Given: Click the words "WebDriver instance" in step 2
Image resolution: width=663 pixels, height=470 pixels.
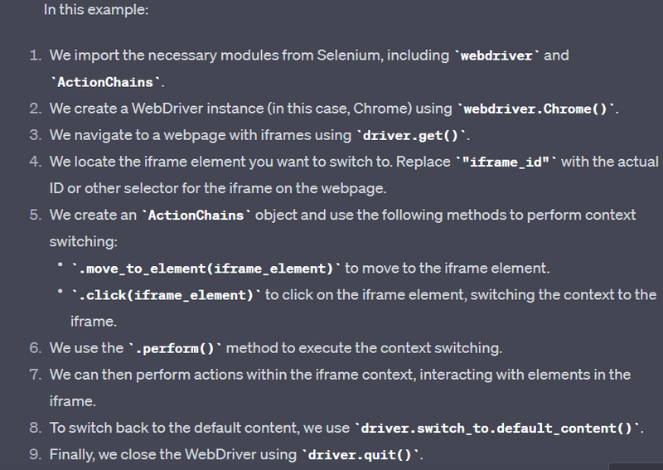Looking at the screenshot, I should pos(170,109).
